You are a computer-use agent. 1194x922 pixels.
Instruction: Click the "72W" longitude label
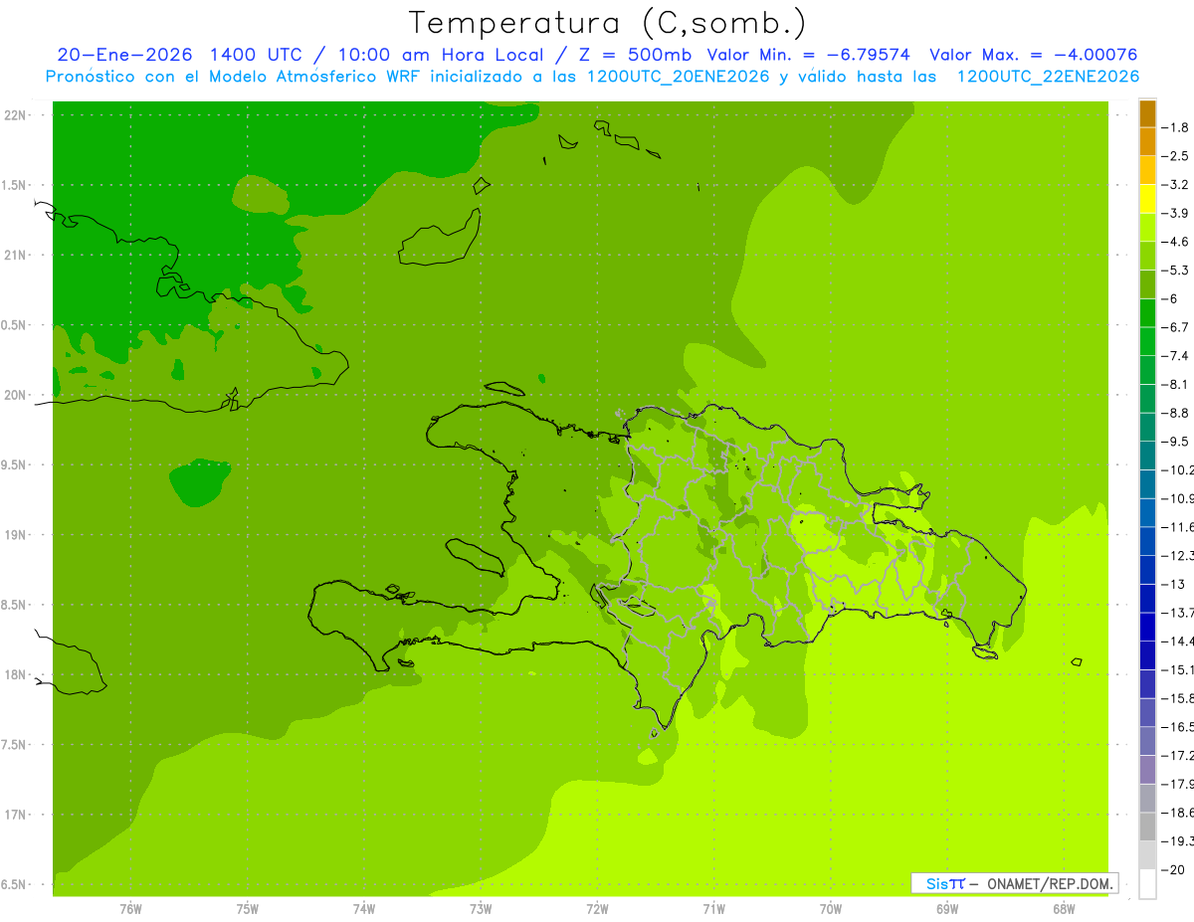pyautogui.click(x=597, y=908)
